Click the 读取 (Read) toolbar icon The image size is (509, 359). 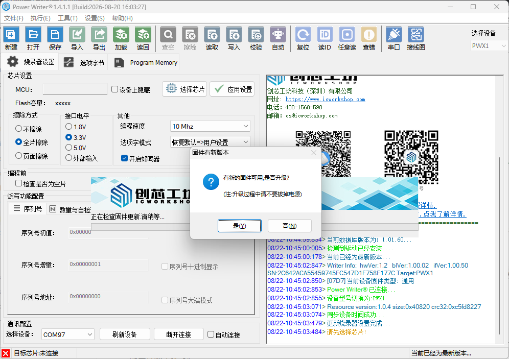coord(212,38)
